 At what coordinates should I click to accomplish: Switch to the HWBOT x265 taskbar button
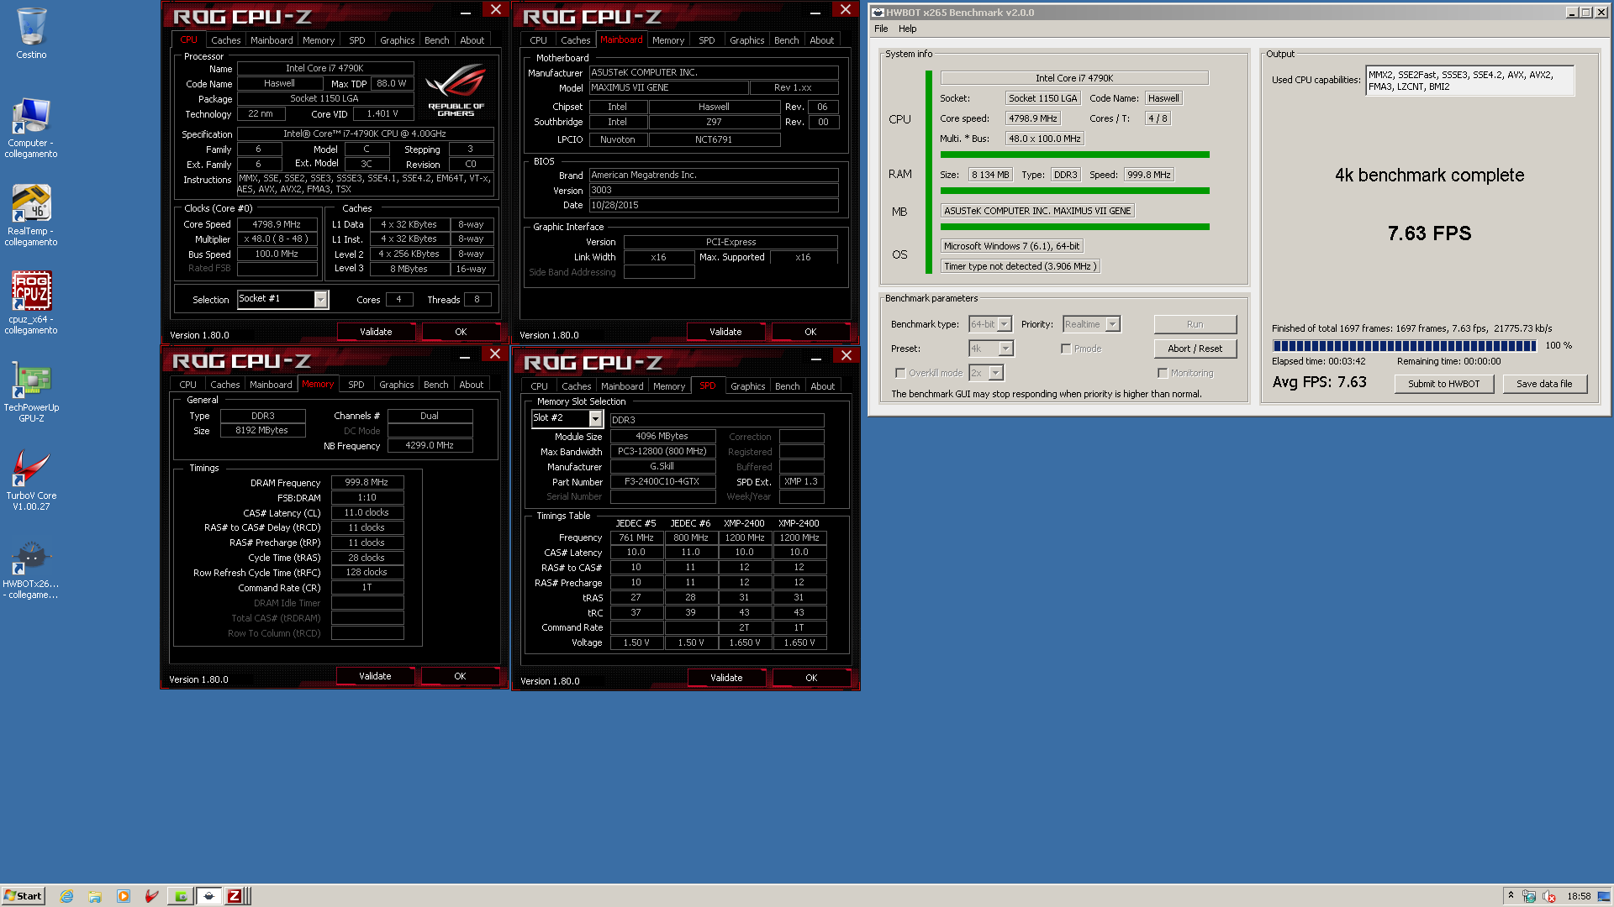click(x=208, y=896)
